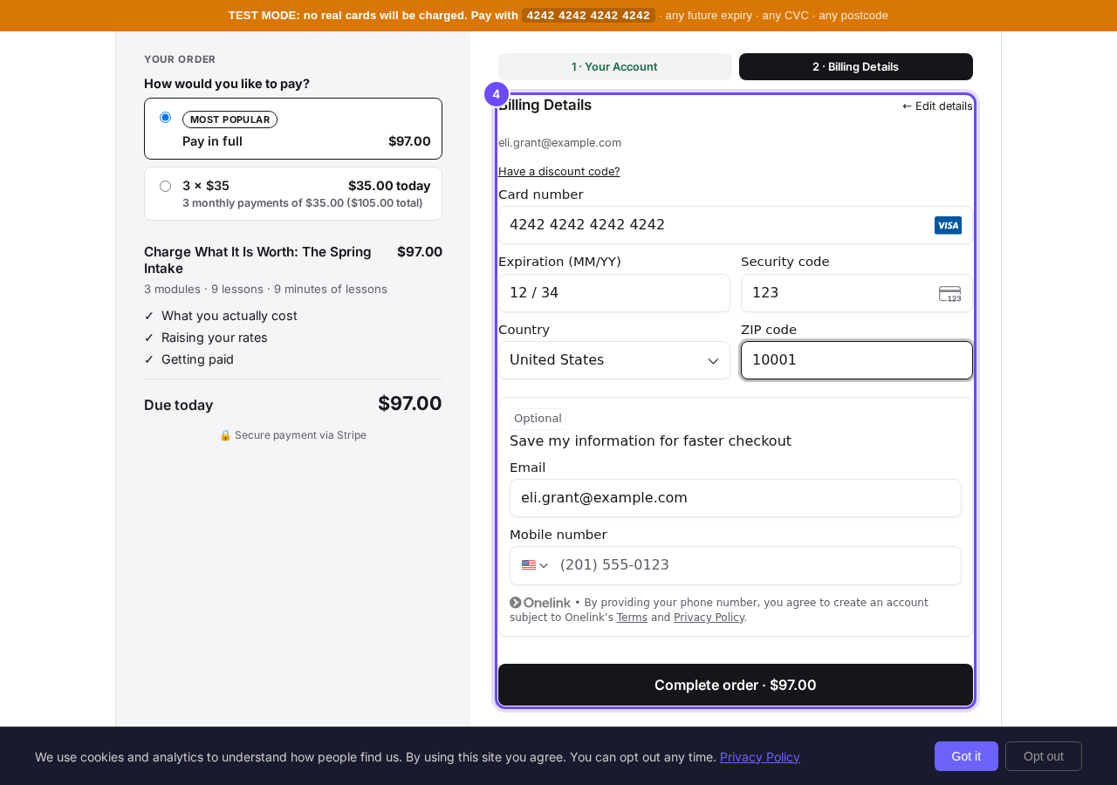The height and width of the screenshot is (785, 1117).
Task: Select the 3 × $35 installment plan
Action: pyautogui.click(x=293, y=194)
